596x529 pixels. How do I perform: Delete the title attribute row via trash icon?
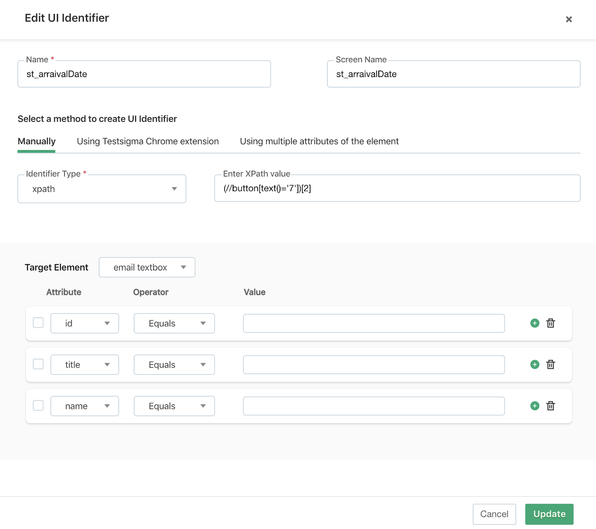551,364
